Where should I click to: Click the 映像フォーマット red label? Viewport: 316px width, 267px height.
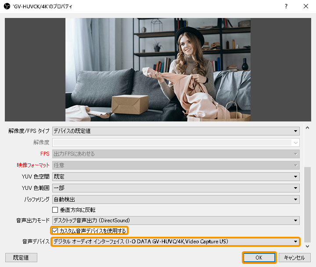[x=33, y=165]
